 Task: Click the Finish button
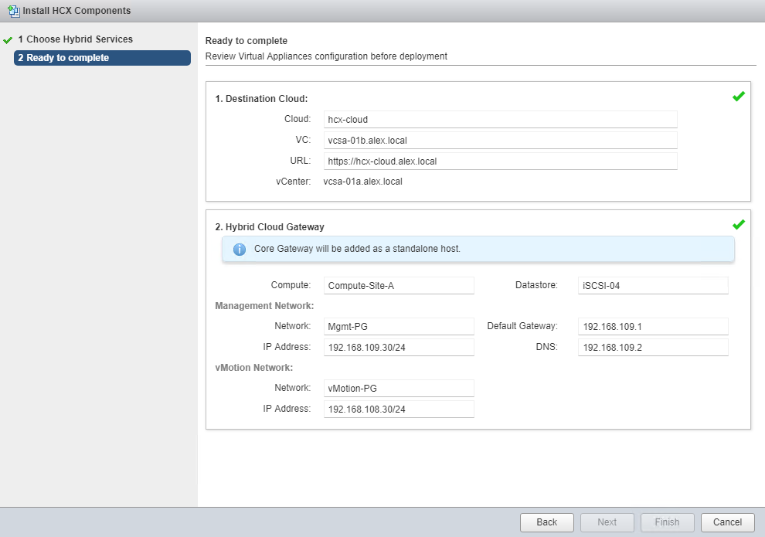coord(667,522)
